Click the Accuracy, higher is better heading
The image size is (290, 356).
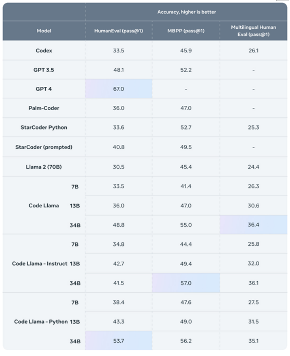(x=187, y=12)
